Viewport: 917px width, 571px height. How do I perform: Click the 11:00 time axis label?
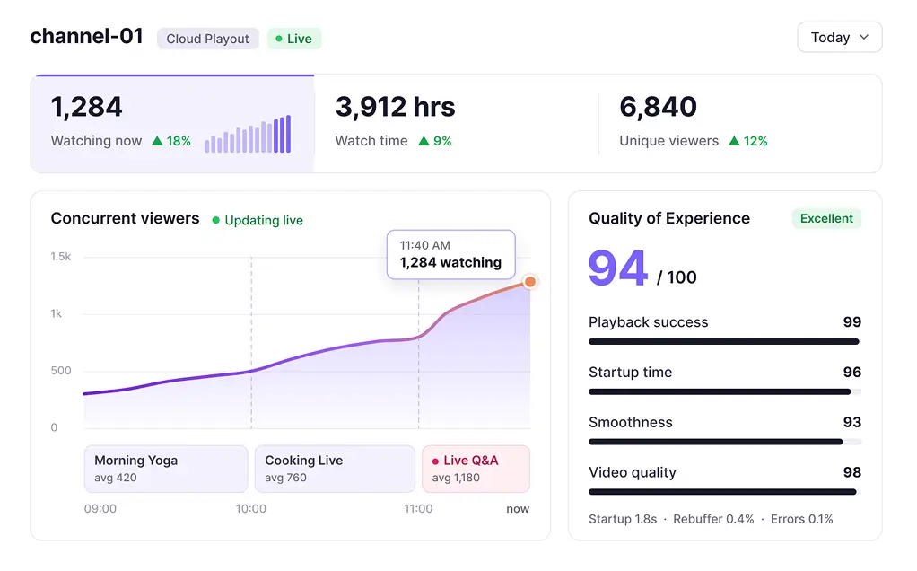pyautogui.click(x=418, y=509)
